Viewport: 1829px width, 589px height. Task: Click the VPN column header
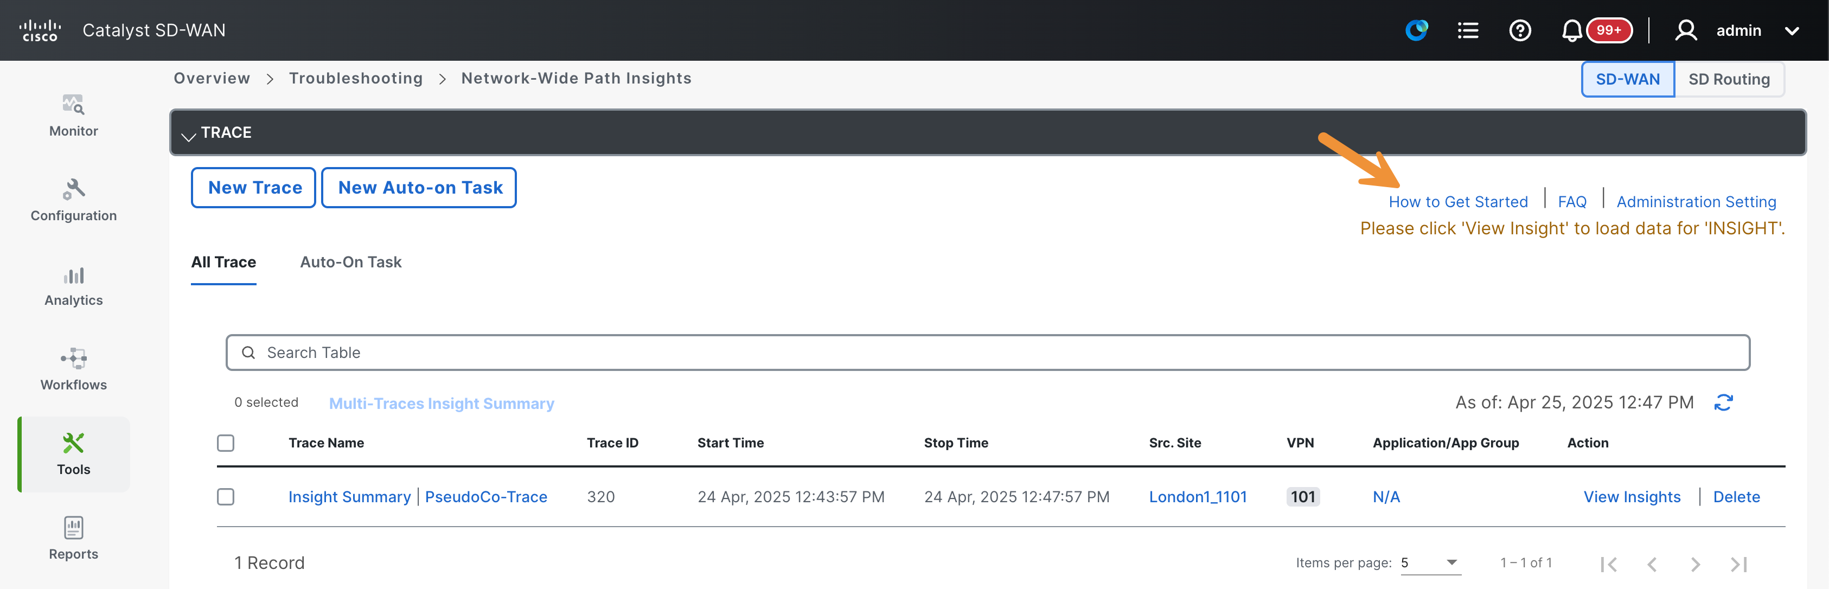(x=1300, y=443)
